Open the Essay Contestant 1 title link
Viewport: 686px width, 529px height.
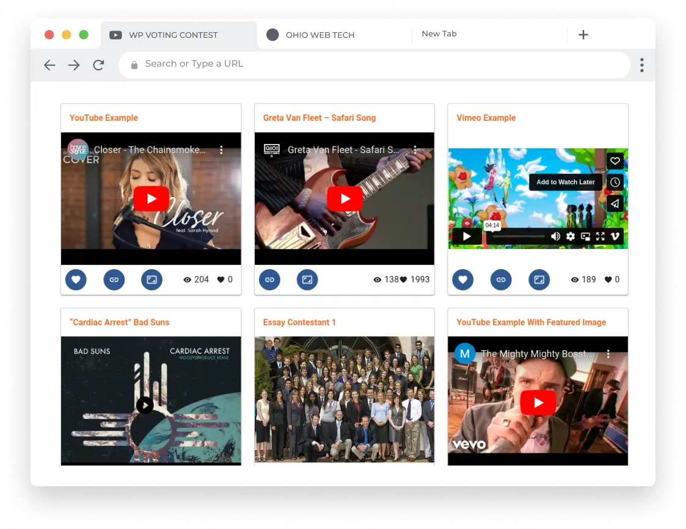tap(299, 322)
